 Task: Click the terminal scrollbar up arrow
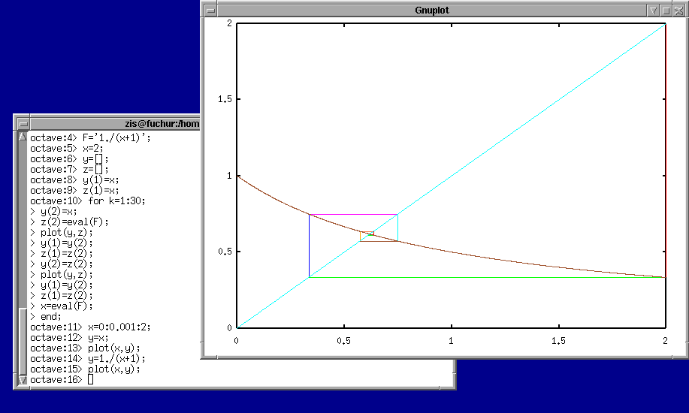click(x=23, y=137)
